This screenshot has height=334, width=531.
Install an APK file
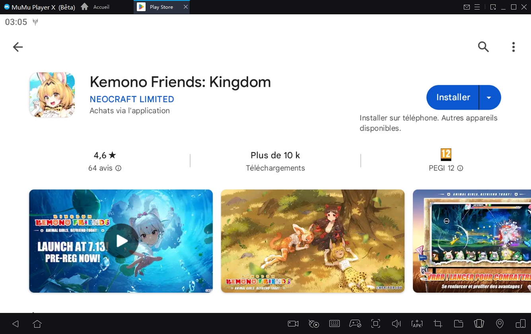click(x=417, y=324)
